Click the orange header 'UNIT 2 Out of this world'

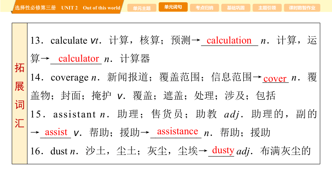click(x=91, y=8)
